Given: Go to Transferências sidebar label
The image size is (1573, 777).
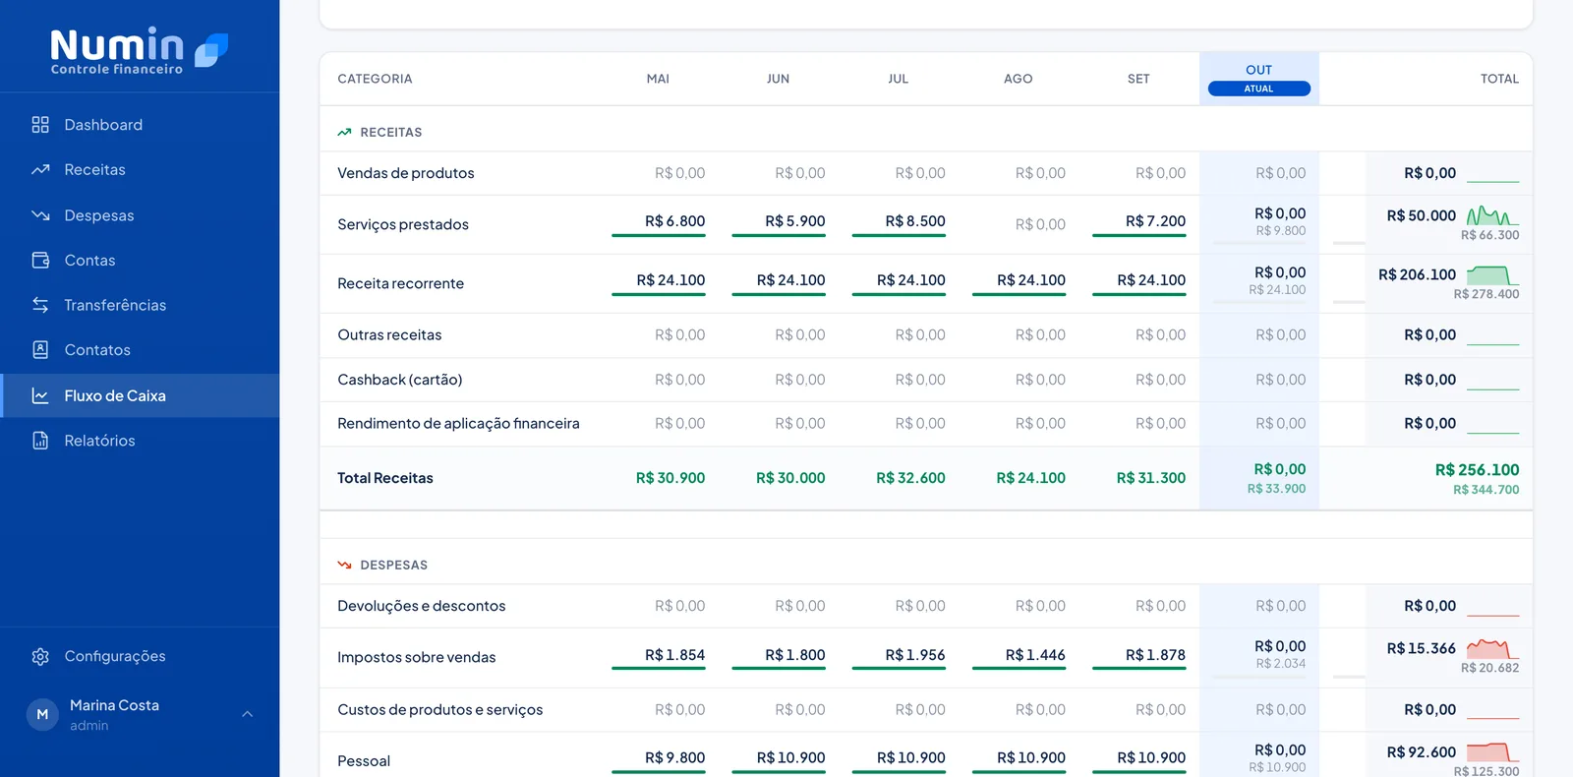Looking at the screenshot, I should (115, 305).
